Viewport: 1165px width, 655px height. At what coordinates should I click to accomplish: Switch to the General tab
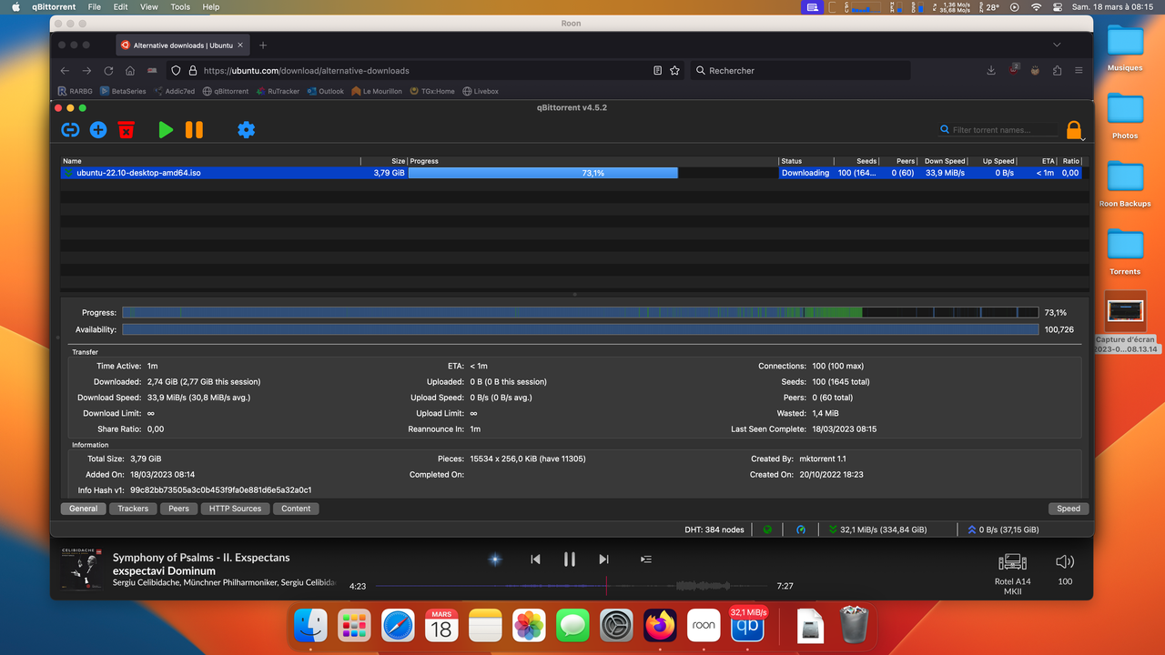pyautogui.click(x=83, y=509)
